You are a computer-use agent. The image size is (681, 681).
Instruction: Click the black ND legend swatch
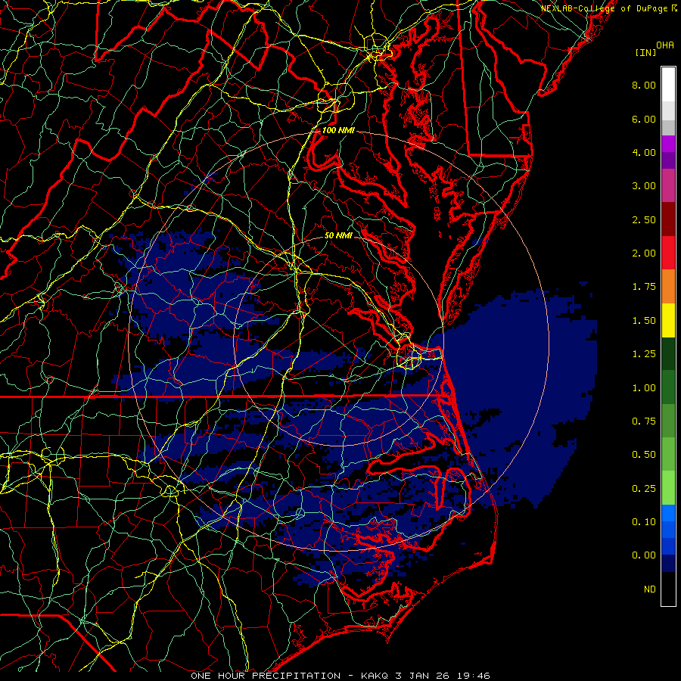click(x=668, y=589)
